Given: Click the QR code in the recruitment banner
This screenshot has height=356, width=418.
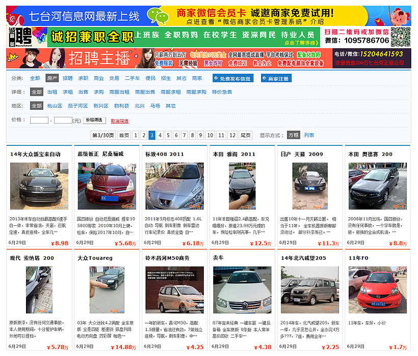Looking at the screenshot, I should (401, 37).
